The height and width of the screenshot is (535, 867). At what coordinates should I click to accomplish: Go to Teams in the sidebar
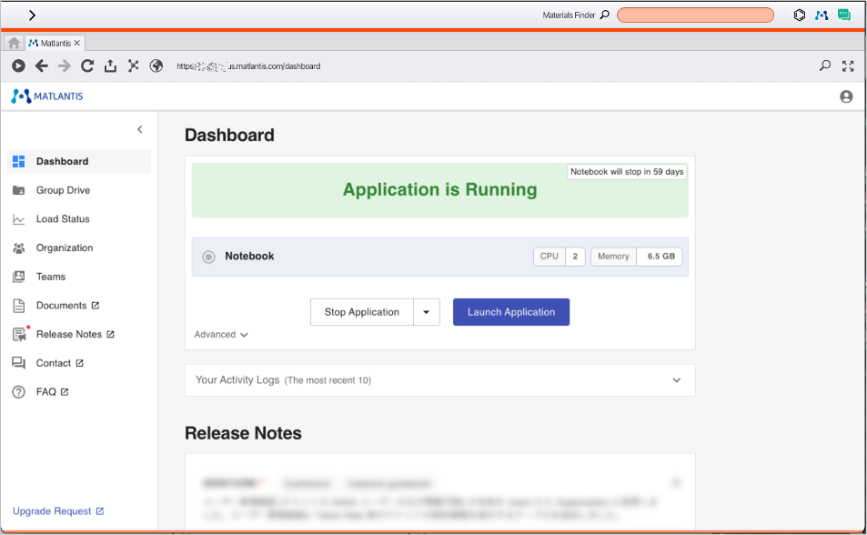51,277
